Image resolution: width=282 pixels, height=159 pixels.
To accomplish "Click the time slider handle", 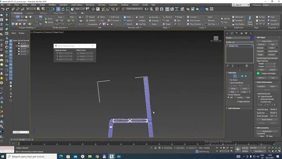I will [x=22, y=140].
